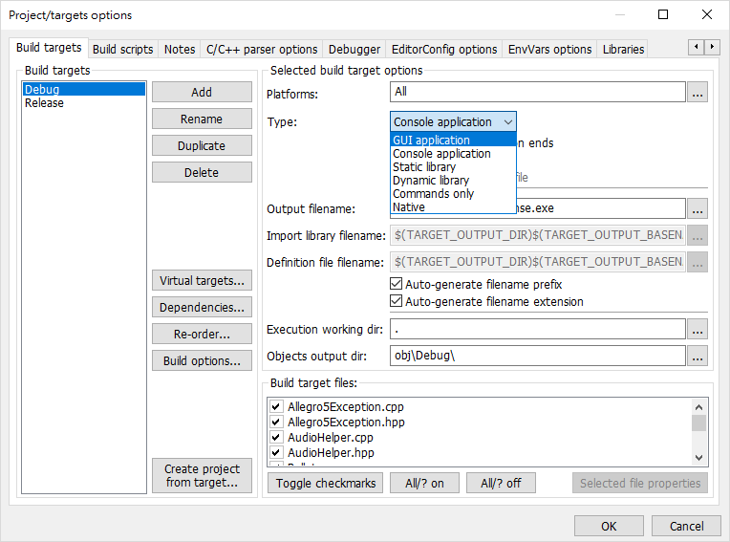Image resolution: width=730 pixels, height=542 pixels.
Task: Open the Build scripts tab
Action: click(x=123, y=50)
